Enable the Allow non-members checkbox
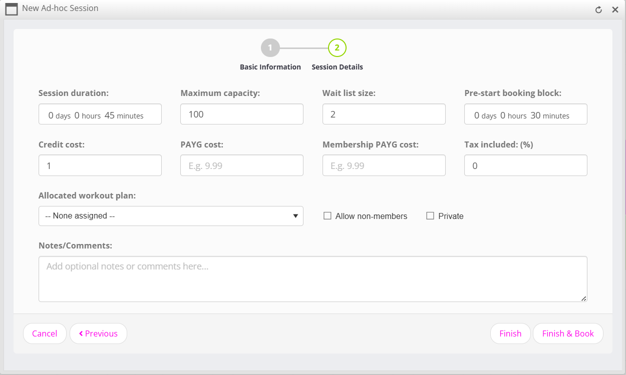626x375 pixels. click(328, 216)
